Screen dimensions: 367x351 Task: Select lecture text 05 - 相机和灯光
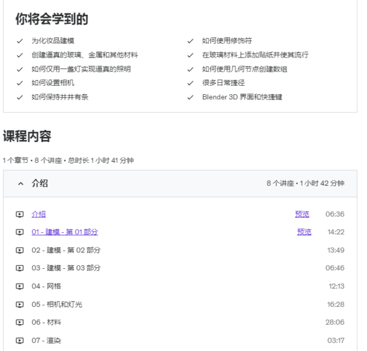(57, 304)
